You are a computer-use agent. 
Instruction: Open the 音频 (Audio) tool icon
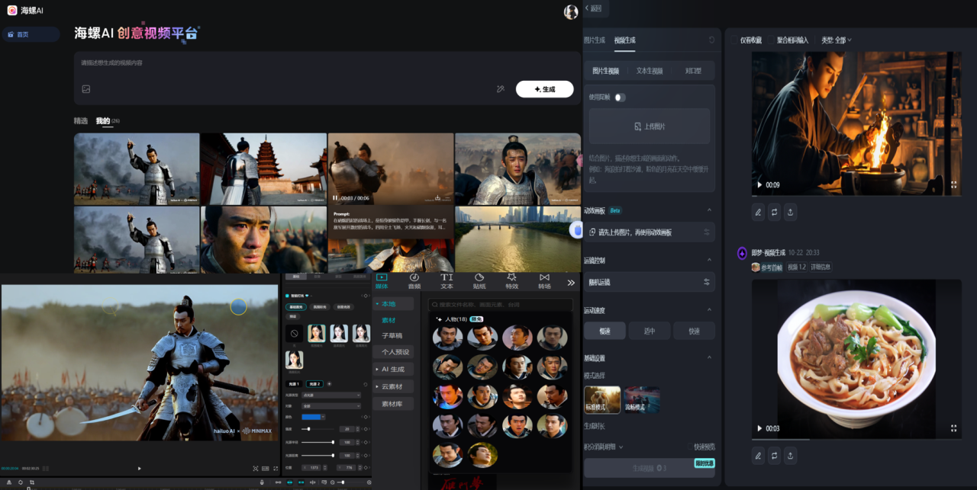[414, 280]
